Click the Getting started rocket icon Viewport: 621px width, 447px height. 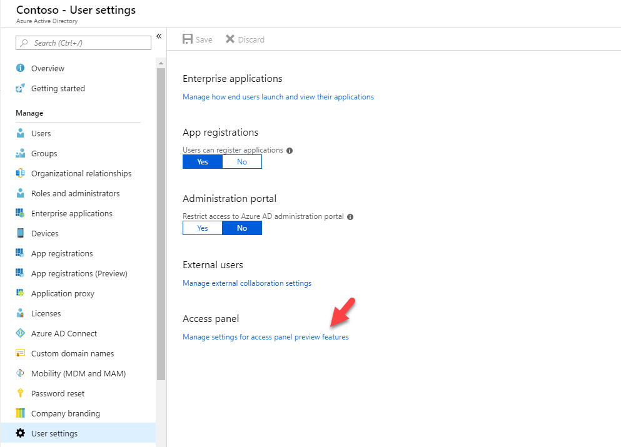(x=20, y=88)
